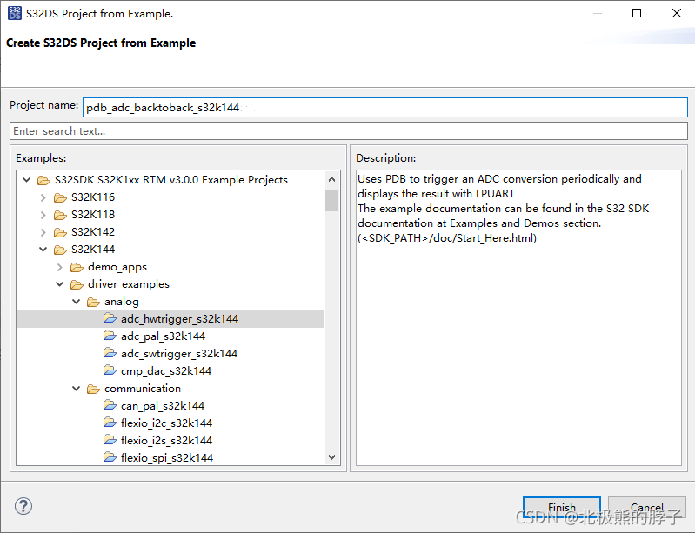Click adc_swtrigger_s32k144 project icon

[110, 353]
